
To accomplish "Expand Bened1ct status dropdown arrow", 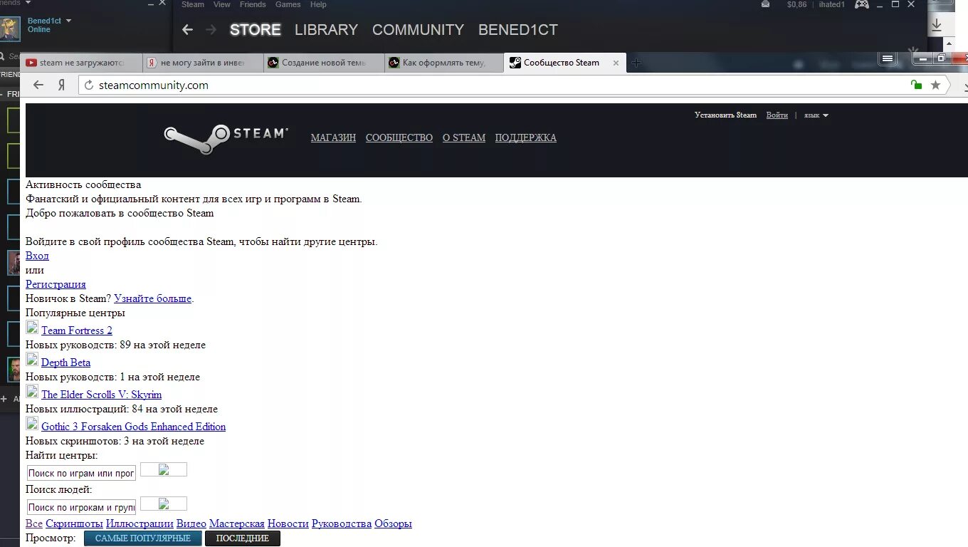I will (68, 21).
